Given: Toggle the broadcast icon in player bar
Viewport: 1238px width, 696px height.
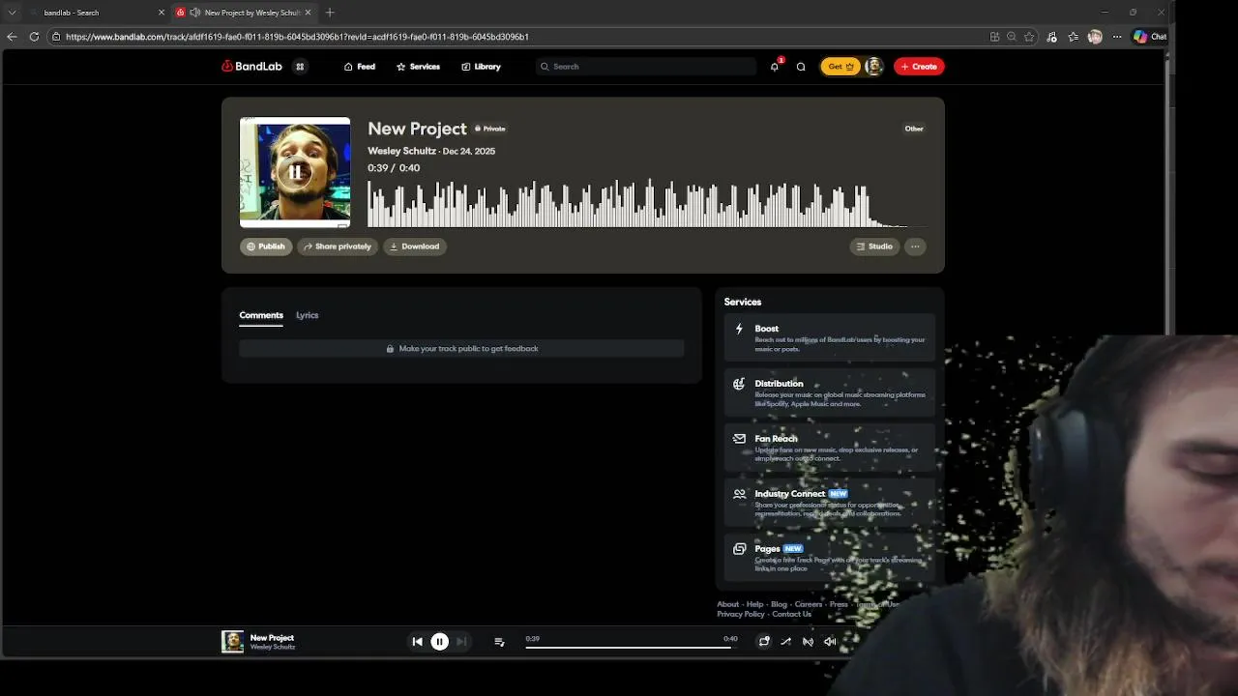Looking at the screenshot, I should tap(808, 641).
